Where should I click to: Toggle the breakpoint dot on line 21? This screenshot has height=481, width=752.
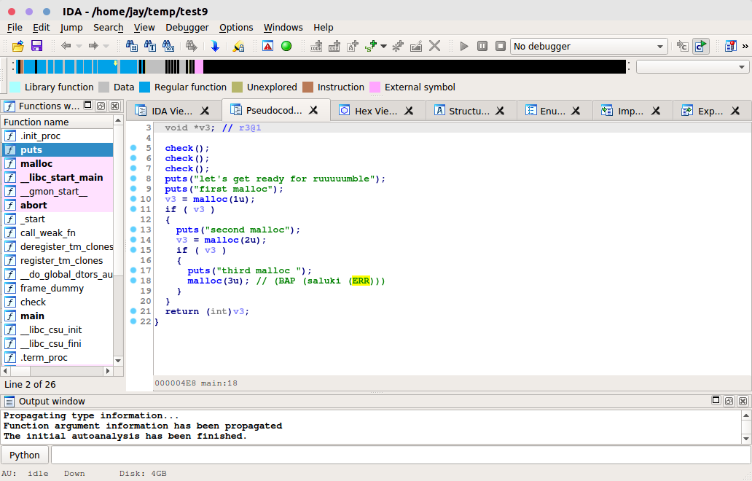pyautogui.click(x=133, y=310)
